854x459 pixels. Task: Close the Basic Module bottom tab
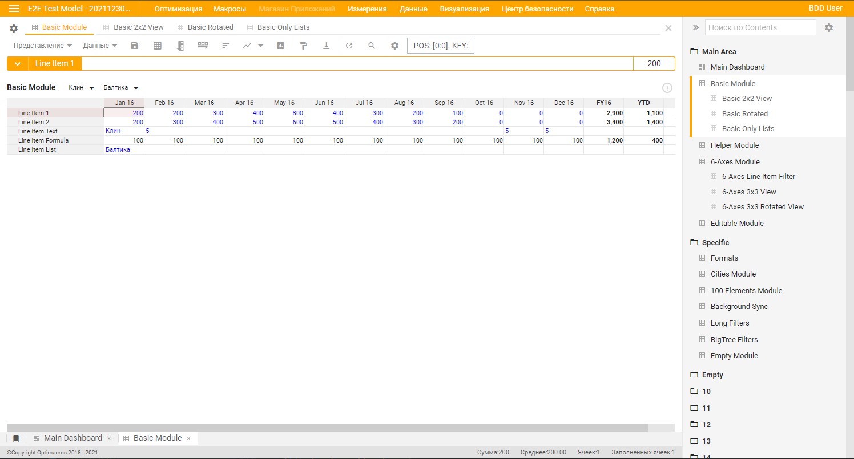coord(188,438)
